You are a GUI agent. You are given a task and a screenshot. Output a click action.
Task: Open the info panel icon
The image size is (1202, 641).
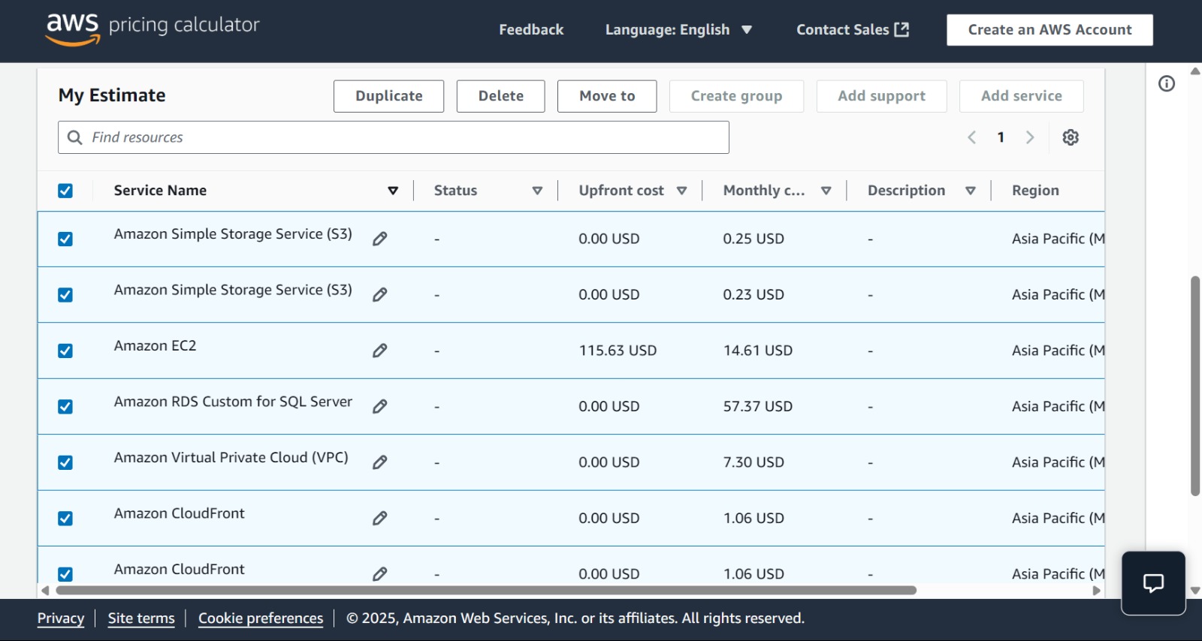coord(1166,83)
